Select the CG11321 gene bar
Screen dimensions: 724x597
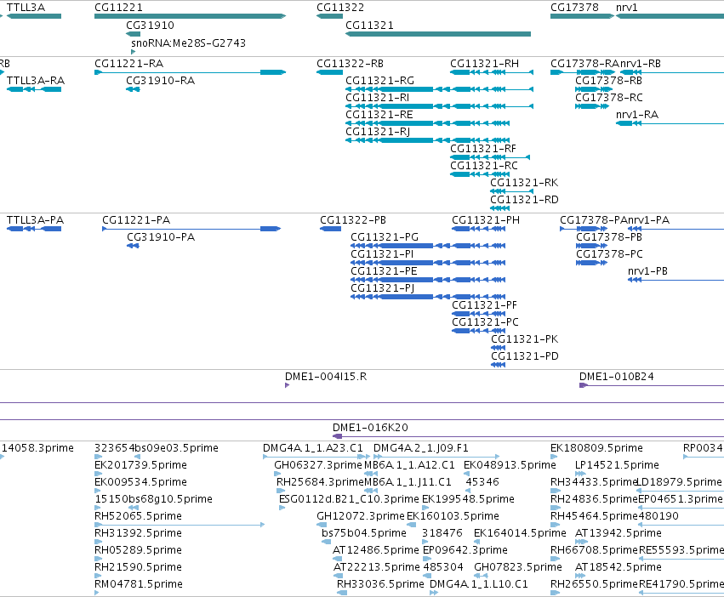[x=438, y=34]
